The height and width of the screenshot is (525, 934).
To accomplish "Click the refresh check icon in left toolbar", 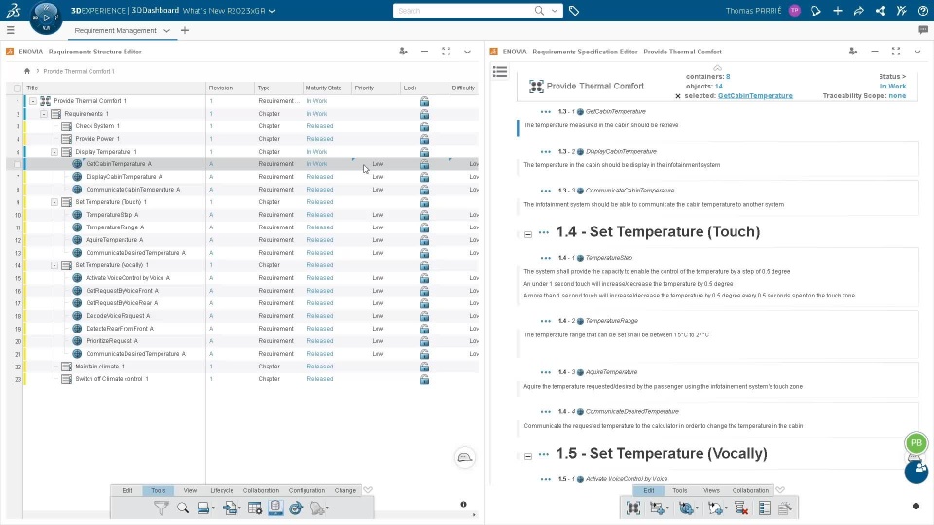I will click(296, 508).
